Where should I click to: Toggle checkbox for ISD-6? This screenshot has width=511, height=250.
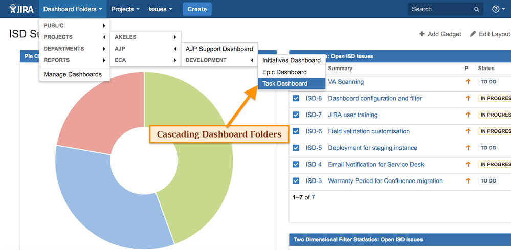click(x=296, y=131)
